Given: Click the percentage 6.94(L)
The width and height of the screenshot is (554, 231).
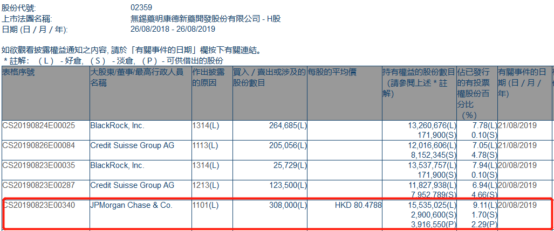Looking at the screenshot, I should 485,185.
